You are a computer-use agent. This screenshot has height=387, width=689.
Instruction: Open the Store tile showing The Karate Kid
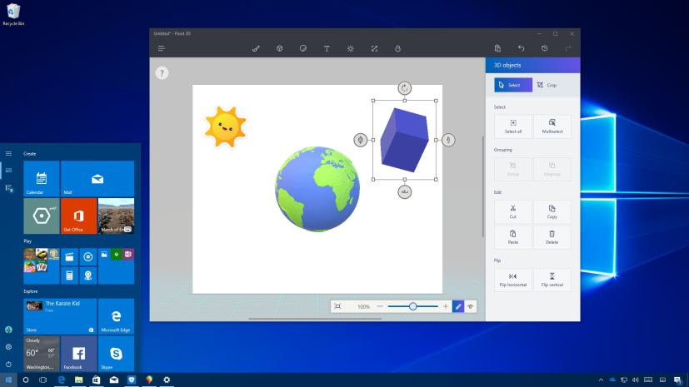tap(60, 316)
